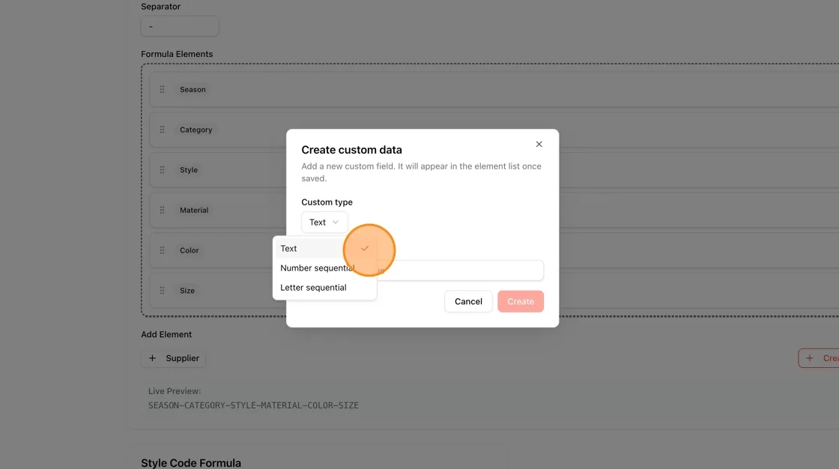Grab the drag handle for Category
Image resolution: width=839 pixels, height=469 pixels.
point(162,130)
